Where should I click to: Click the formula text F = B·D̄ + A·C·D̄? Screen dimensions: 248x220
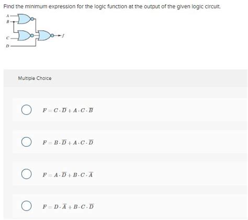point(68,142)
